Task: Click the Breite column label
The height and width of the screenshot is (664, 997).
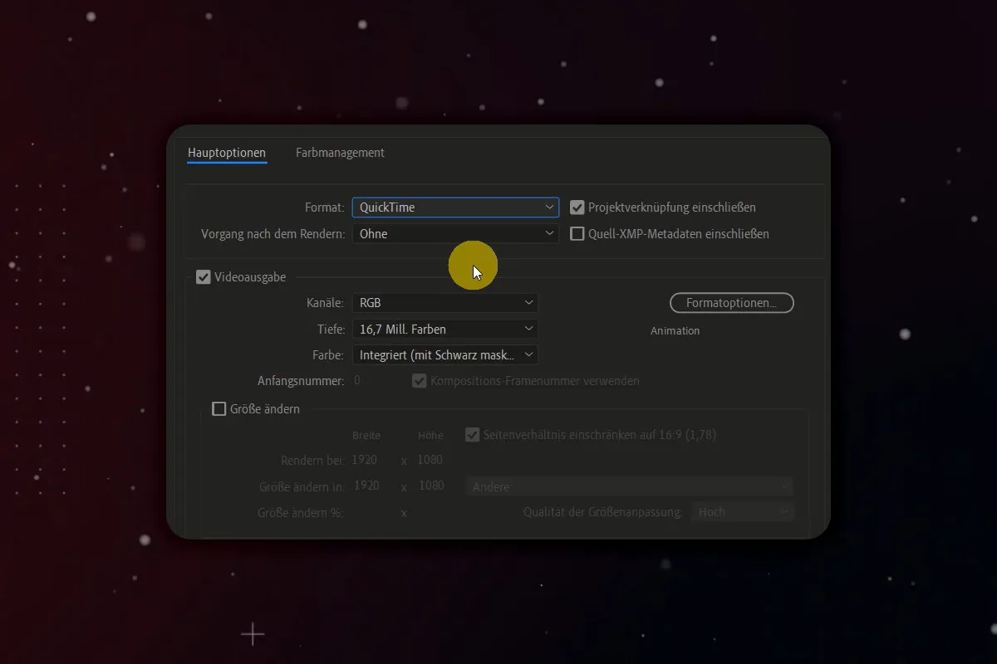Action: [366, 435]
